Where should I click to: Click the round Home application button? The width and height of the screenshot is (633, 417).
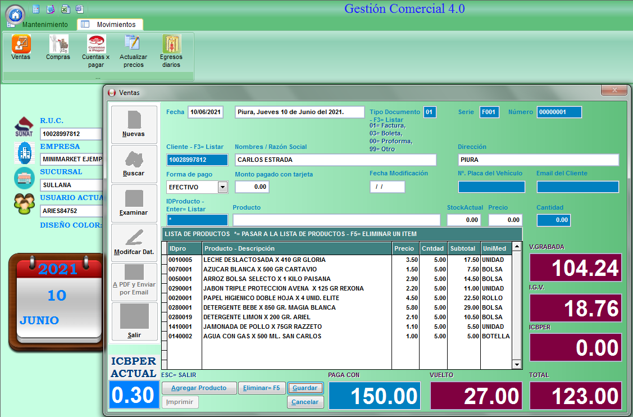15,15
